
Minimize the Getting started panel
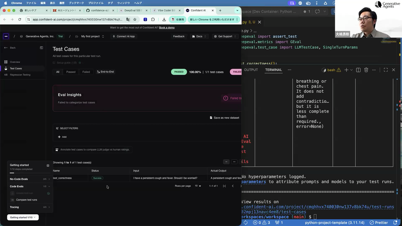tap(48, 166)
